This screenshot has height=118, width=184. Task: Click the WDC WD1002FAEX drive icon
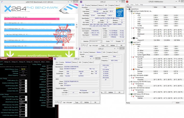coord(132,88)
